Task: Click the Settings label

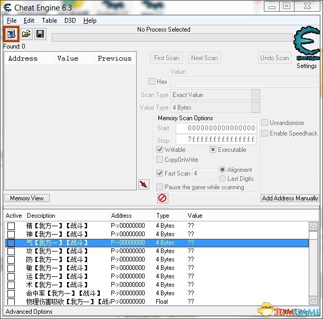Action: [x=307, y=66]
